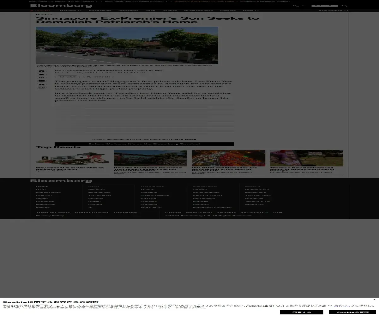Open footer Trademarks link

click(125, 213)
